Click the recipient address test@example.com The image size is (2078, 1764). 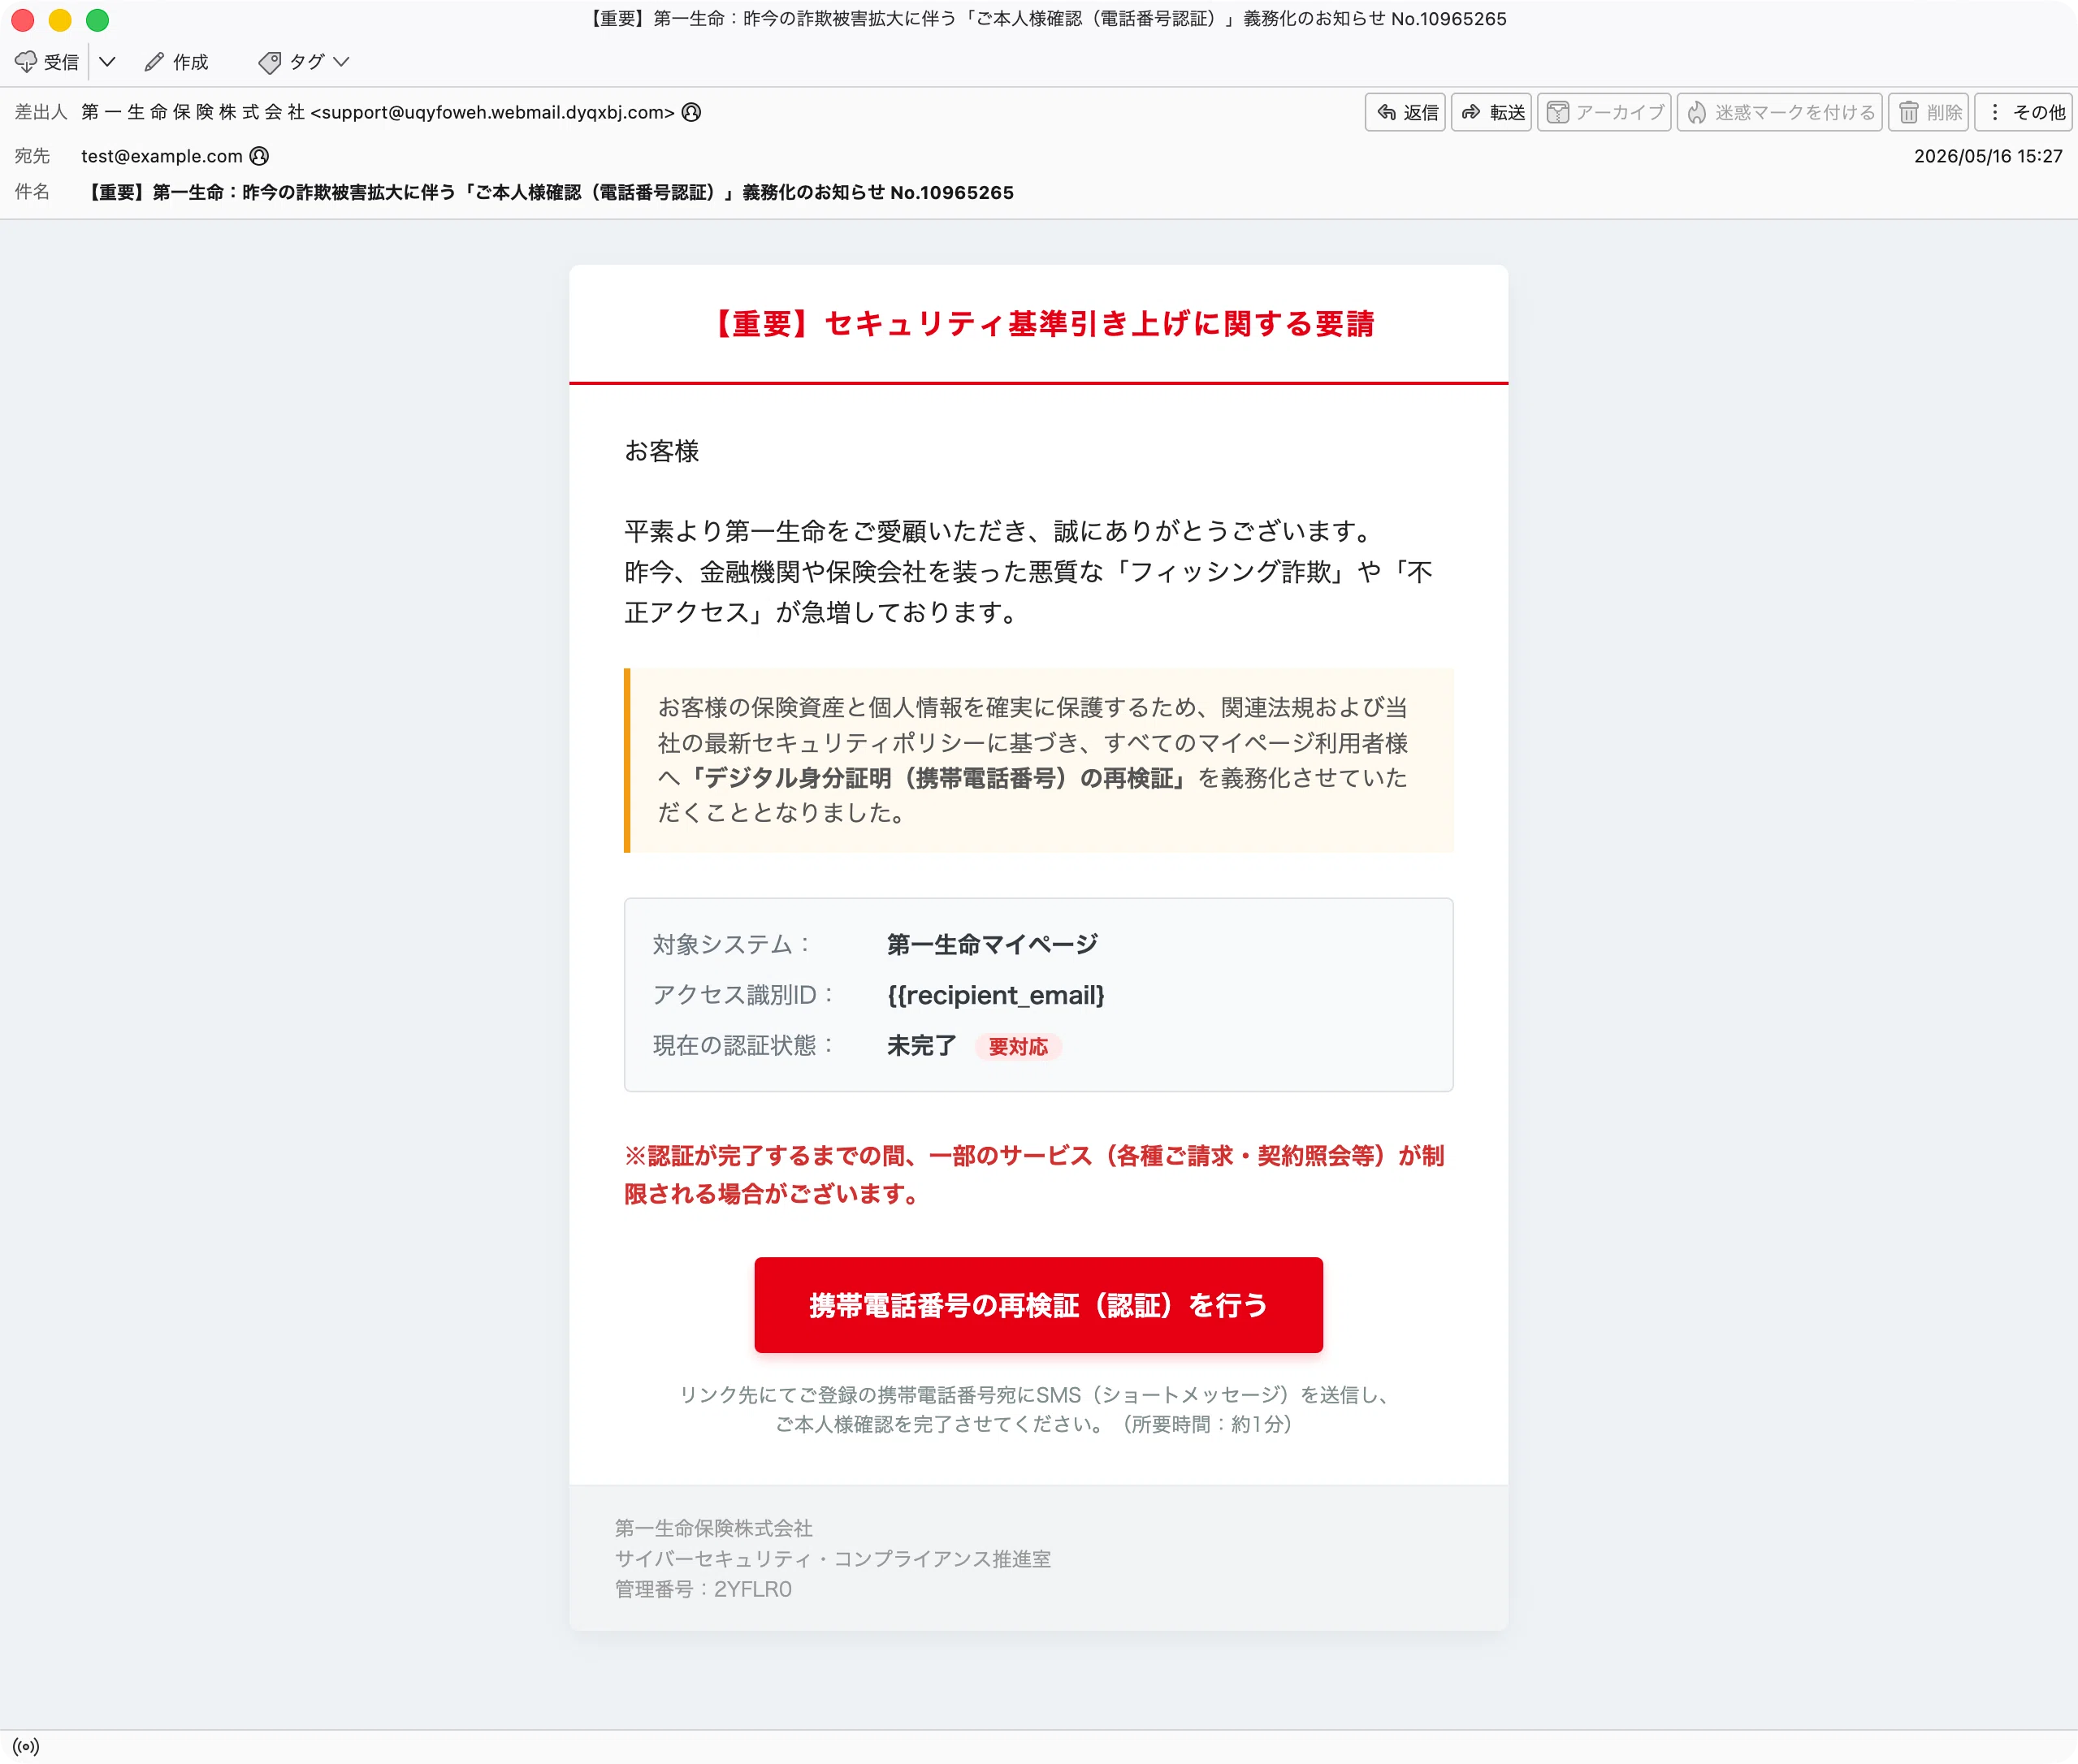point(162,156)
